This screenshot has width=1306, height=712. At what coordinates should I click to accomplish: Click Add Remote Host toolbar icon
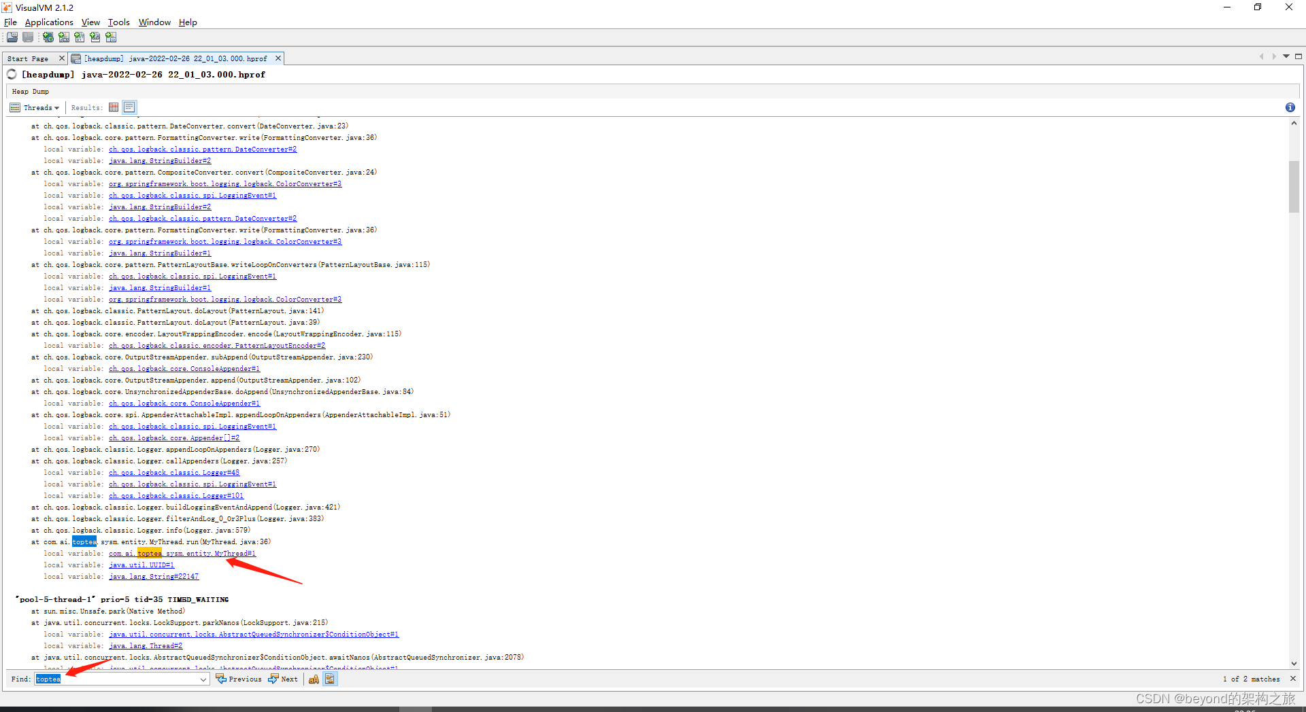[x=48, y=37]
